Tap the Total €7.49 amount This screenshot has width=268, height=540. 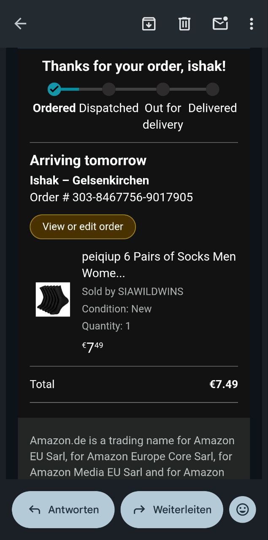pyautogui.click(x=223, y=384)
